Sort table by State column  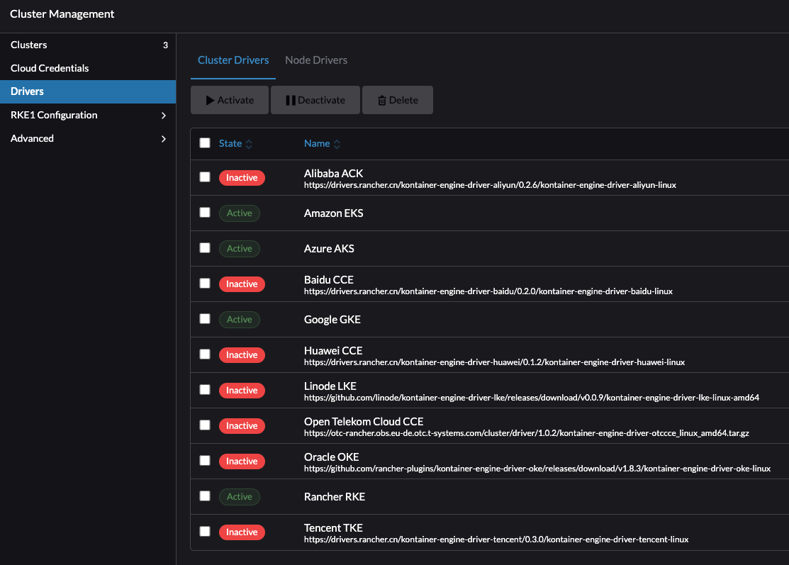click(x=235, y=143)
